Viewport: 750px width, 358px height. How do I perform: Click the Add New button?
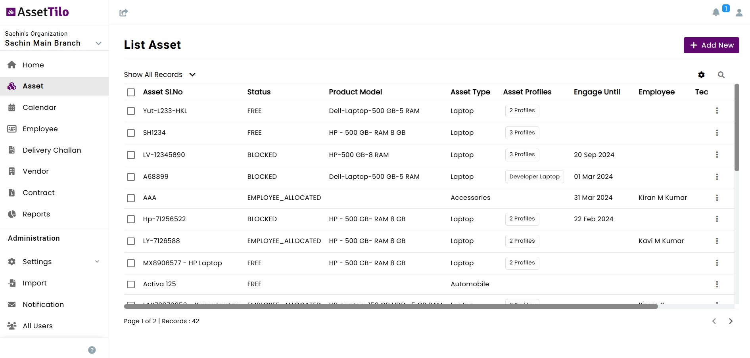click(x=711, y=45)
